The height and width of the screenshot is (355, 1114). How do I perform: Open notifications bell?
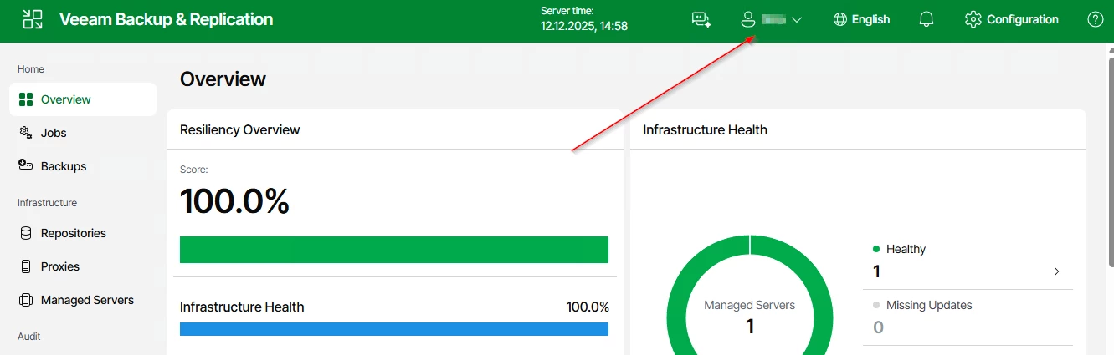click(x=927, y=19)
